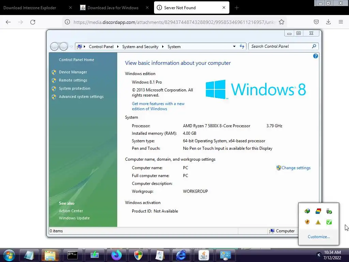
Task: Open Save to Pocket in Firefox toolbar
Action: (x=316, y=22)
